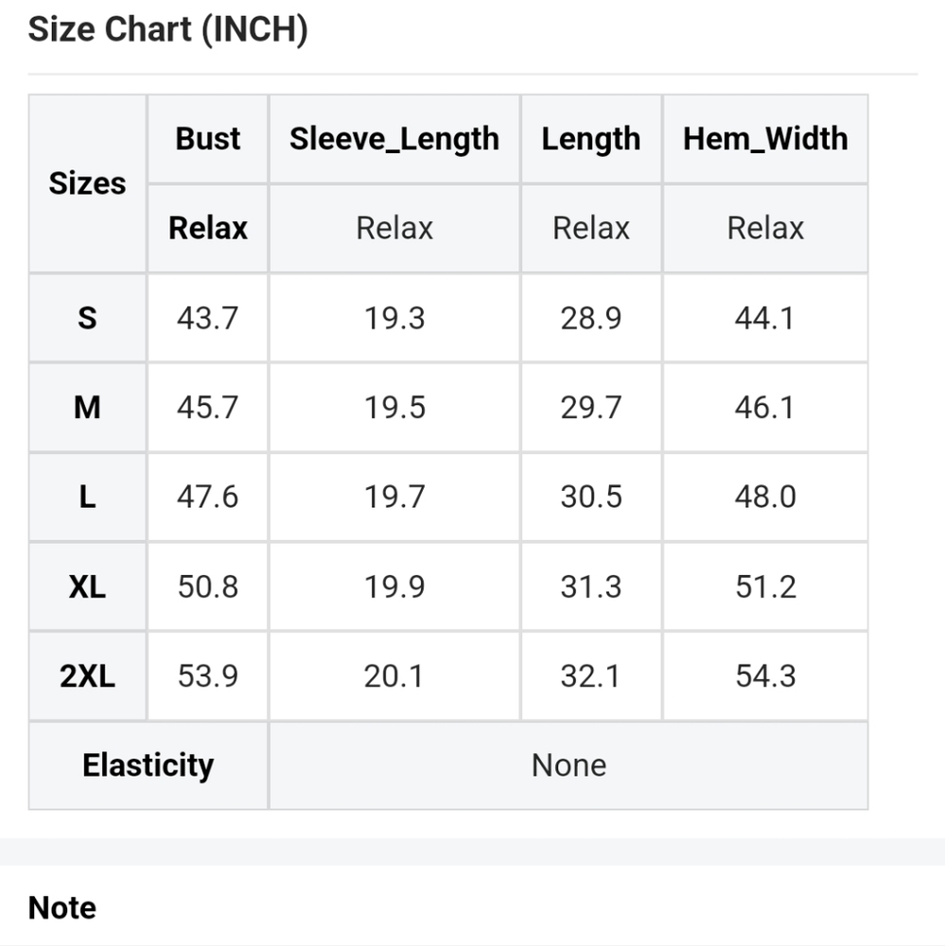Select the XL size row label
The height and width of the screenshot is (946, 945).
[x=87, y=587]
